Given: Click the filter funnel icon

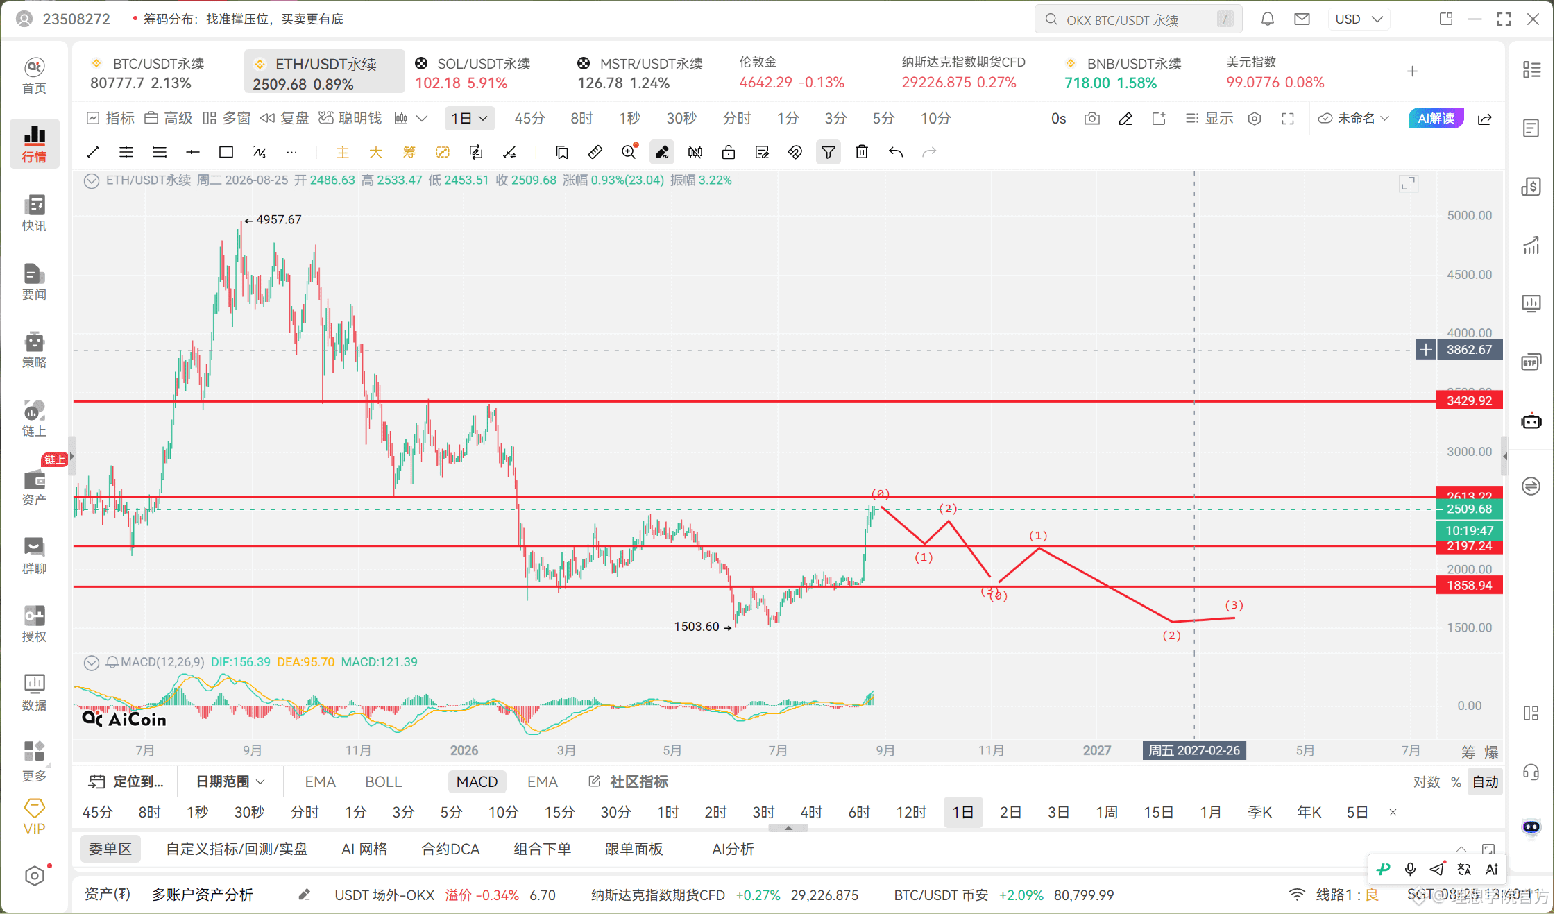Looking at the screenshot, I should pyautogui.click(x=829, y=152).
